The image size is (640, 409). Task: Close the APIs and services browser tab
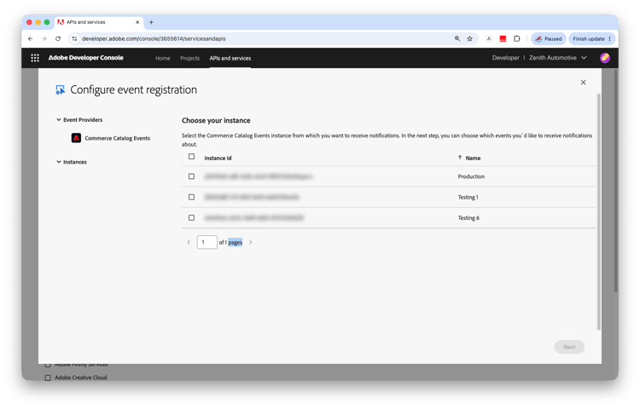pyautogui.click(x=137, y=22)
